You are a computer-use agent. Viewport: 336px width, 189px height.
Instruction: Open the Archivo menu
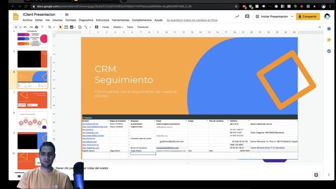pos(28,20)
